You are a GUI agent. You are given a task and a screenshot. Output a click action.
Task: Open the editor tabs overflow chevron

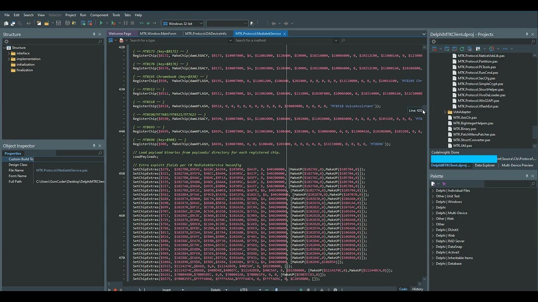pos(424,34)
